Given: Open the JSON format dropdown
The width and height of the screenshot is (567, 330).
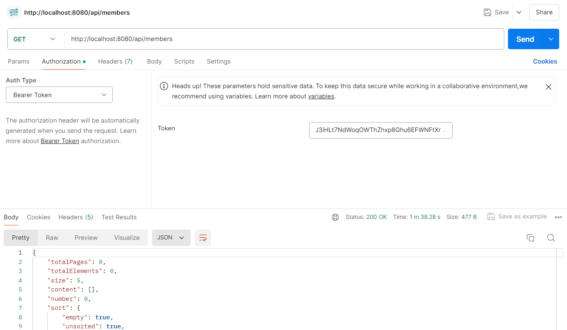Looking at the screenshot, I should pos(171,238).
